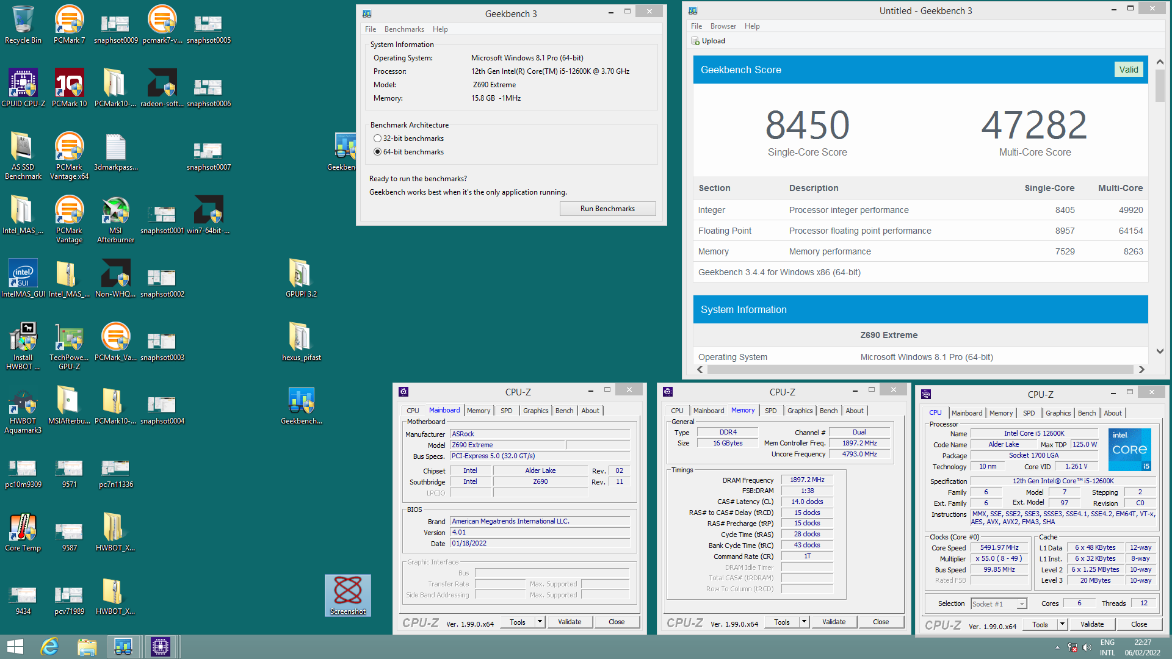Open GPUPI 3.2 folder icon
The width and height of the screenshot is (1172, 659).
[301, 278]
